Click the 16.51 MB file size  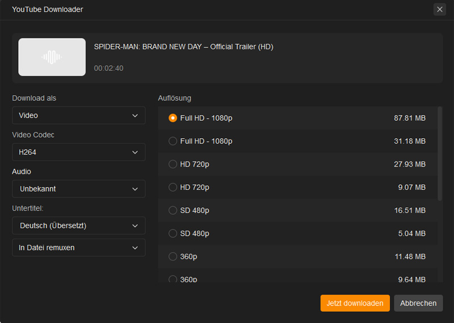point(410,210)
